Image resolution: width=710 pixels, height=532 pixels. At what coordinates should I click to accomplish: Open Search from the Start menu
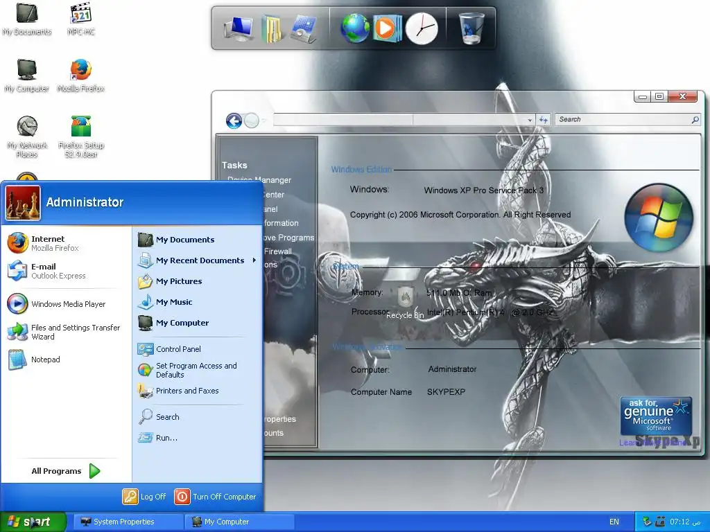tap(198, 417)
